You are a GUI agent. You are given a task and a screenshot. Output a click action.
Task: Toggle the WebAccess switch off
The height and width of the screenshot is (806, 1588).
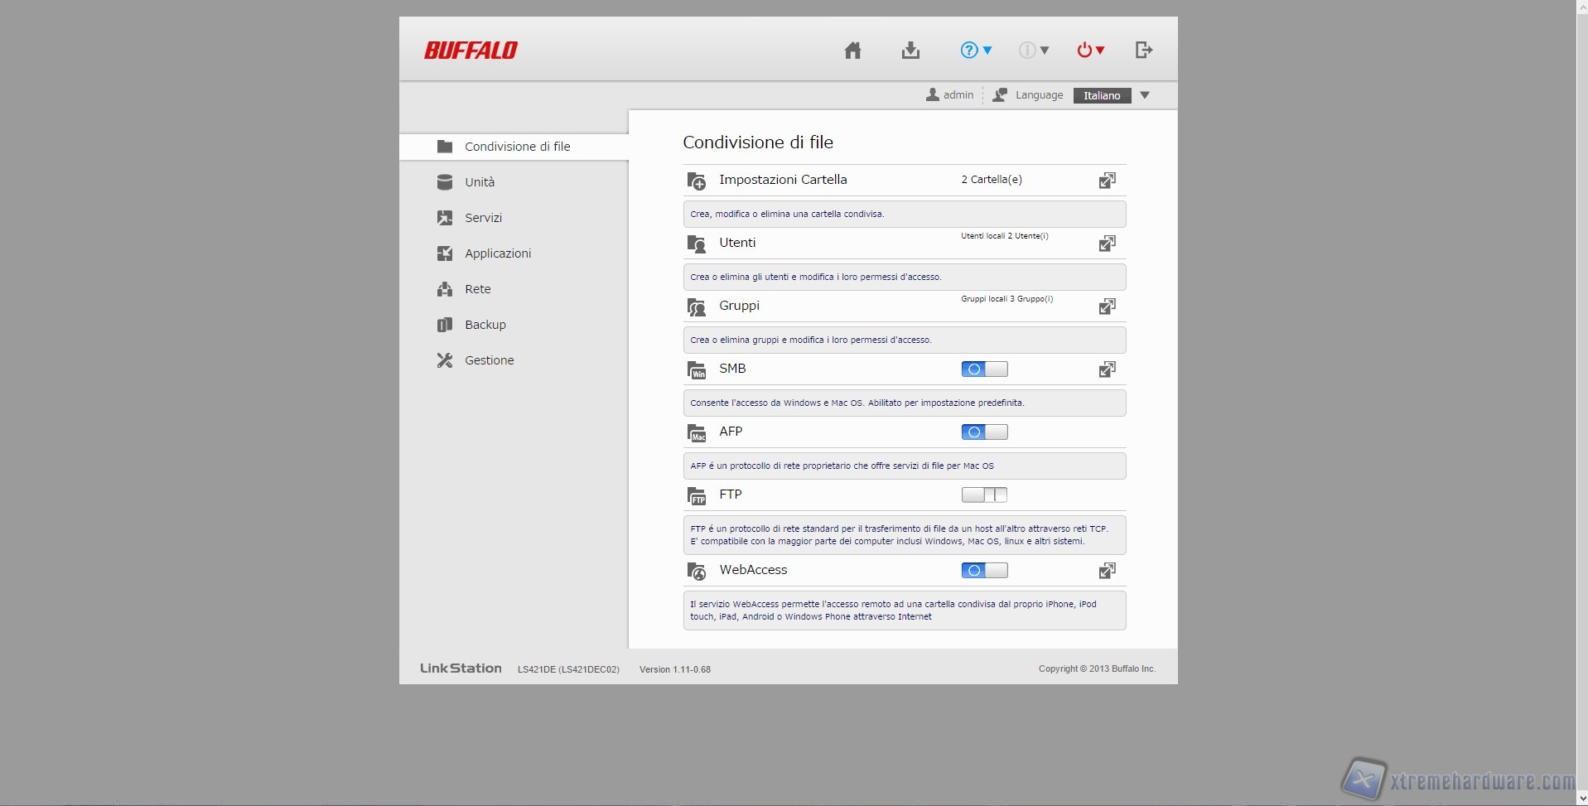tap(984, 571)
